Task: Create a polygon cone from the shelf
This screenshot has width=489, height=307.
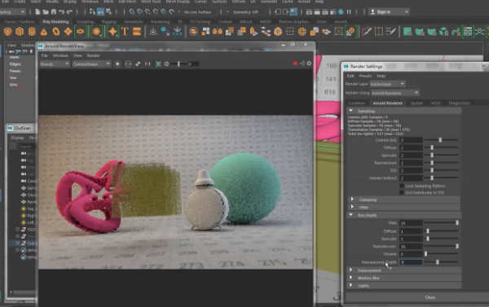Action: (x=44, y=32)
